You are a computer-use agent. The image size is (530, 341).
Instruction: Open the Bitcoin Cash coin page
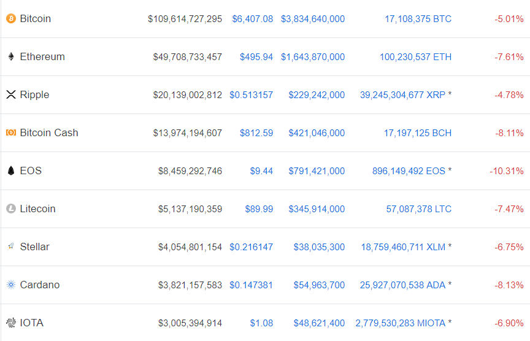point(49,132)
